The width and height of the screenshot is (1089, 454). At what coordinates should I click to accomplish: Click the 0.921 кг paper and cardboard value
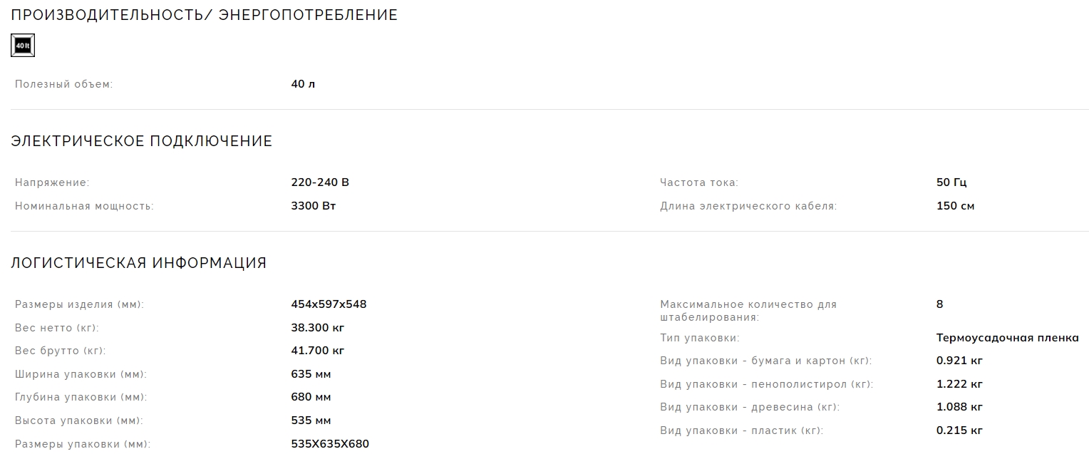(x=959, y=361)
